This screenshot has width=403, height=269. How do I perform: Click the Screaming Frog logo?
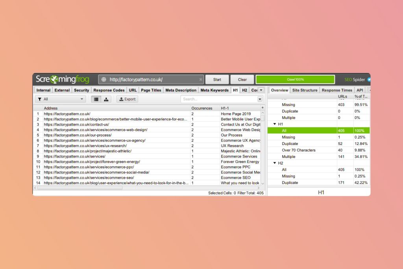tap(63, 79)
